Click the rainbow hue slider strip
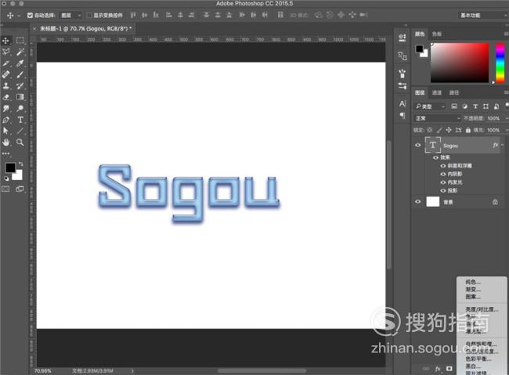Image resolution: width=509 pixels, height=375 pixels. [500, 63]
